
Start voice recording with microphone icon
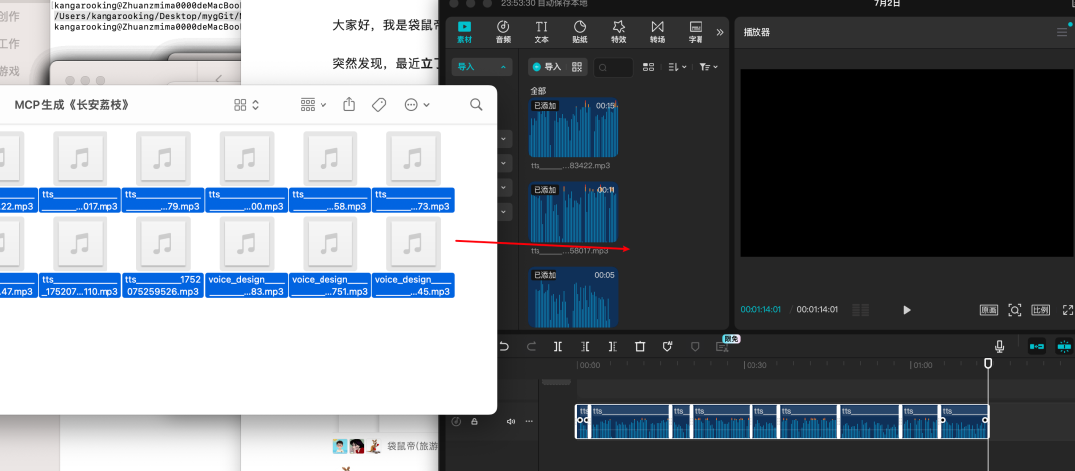[x=999, y=347]
